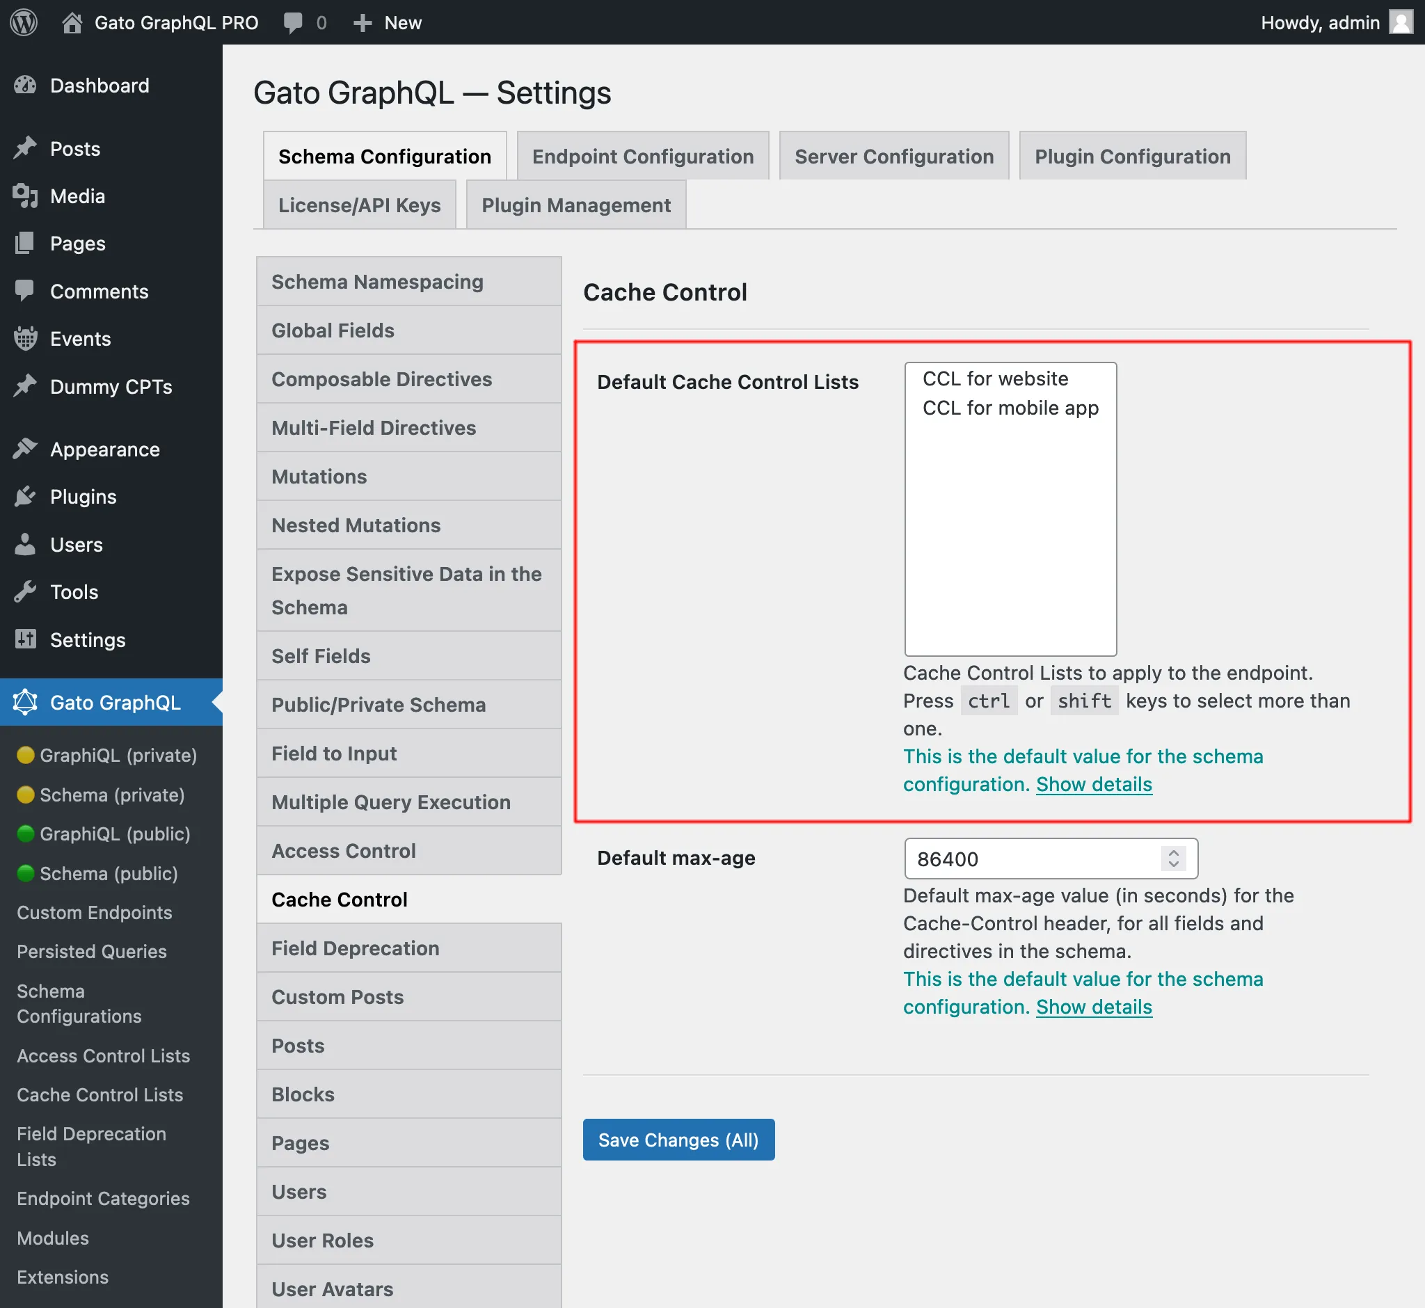Click the Dashboard gauge icon
The height and width of the screenshot is (1308, 1425).
point(25,86)
